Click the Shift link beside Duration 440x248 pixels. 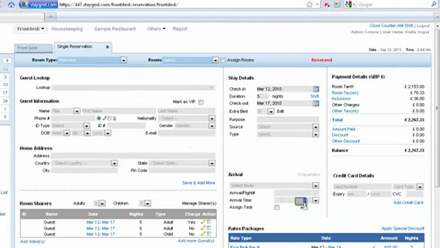click(314, 96)
